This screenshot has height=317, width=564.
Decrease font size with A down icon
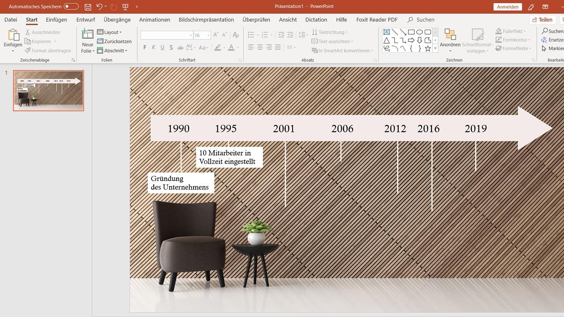(225, 35)
